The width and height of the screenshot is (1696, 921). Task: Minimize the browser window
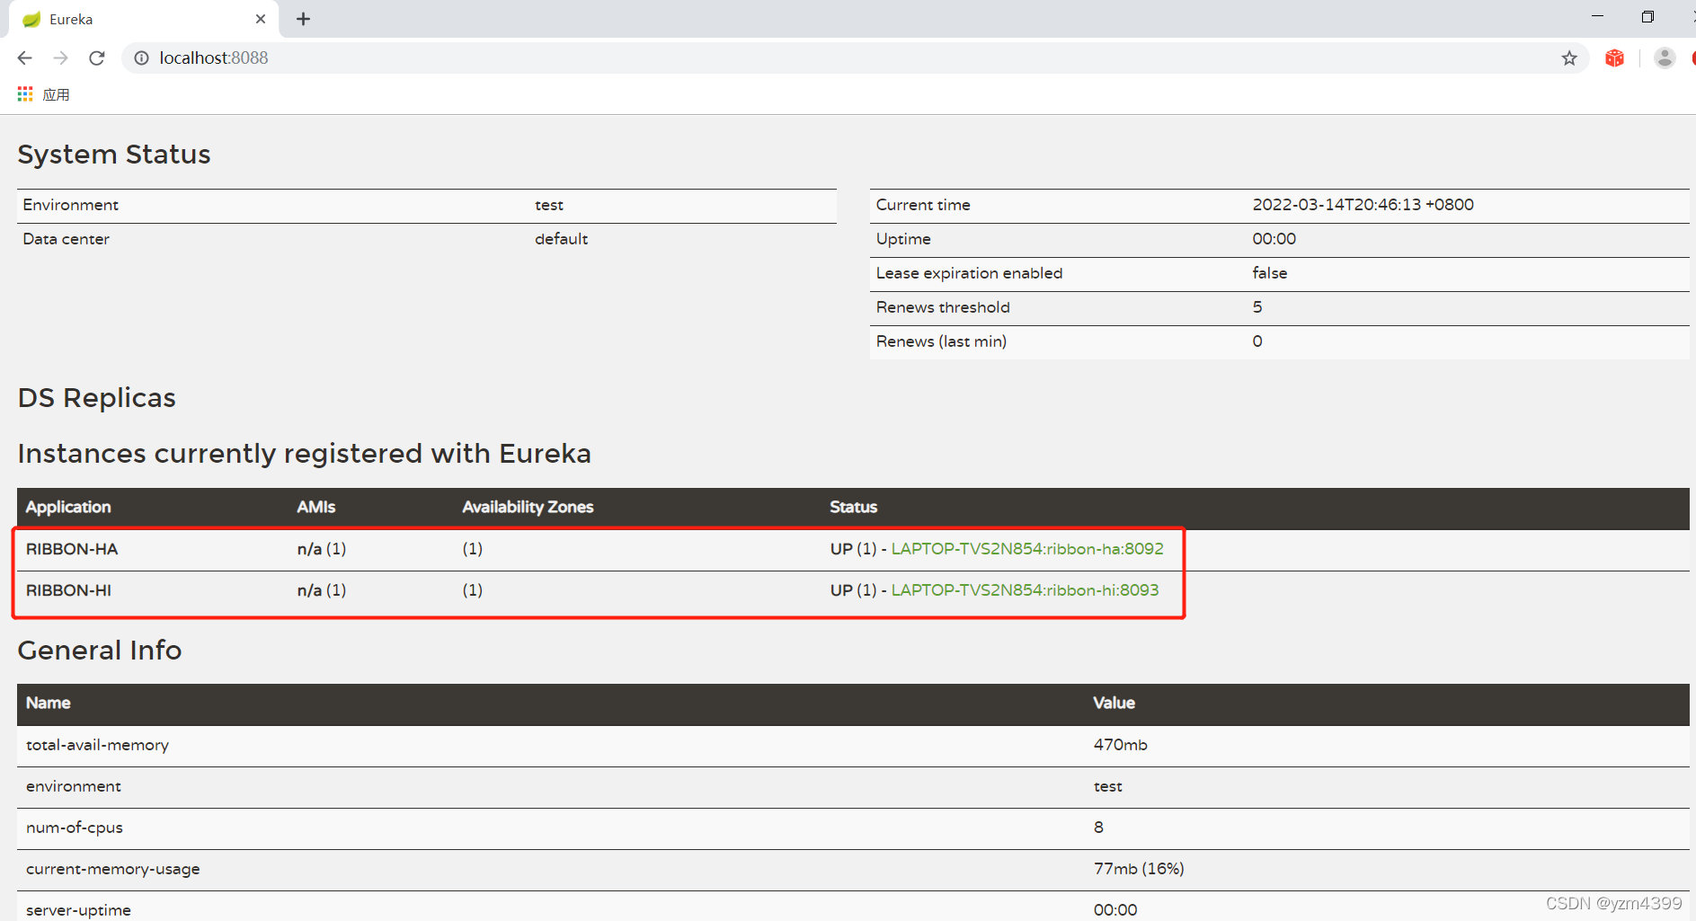coord(1597,16)
